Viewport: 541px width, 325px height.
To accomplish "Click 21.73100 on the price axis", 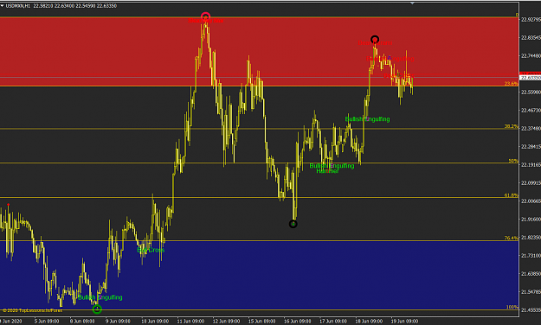I will pos(531,256).
